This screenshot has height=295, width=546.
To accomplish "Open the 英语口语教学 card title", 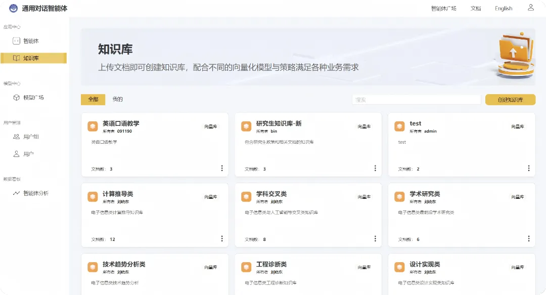I will [121, 123].
